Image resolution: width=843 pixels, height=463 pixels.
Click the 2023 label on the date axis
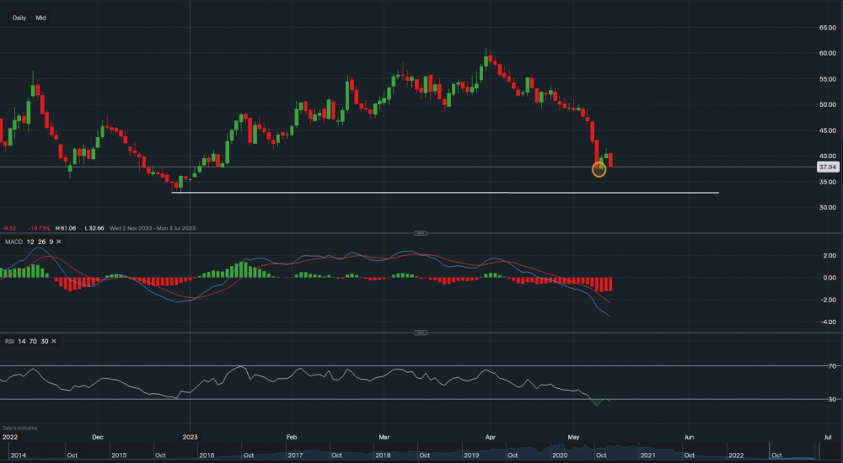[190, 437]
